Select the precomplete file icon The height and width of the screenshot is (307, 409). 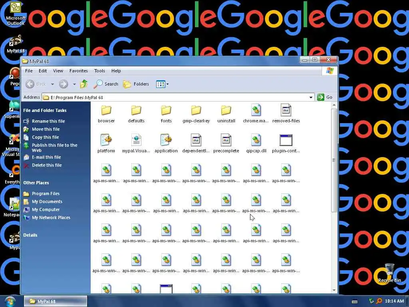[226, 140]
